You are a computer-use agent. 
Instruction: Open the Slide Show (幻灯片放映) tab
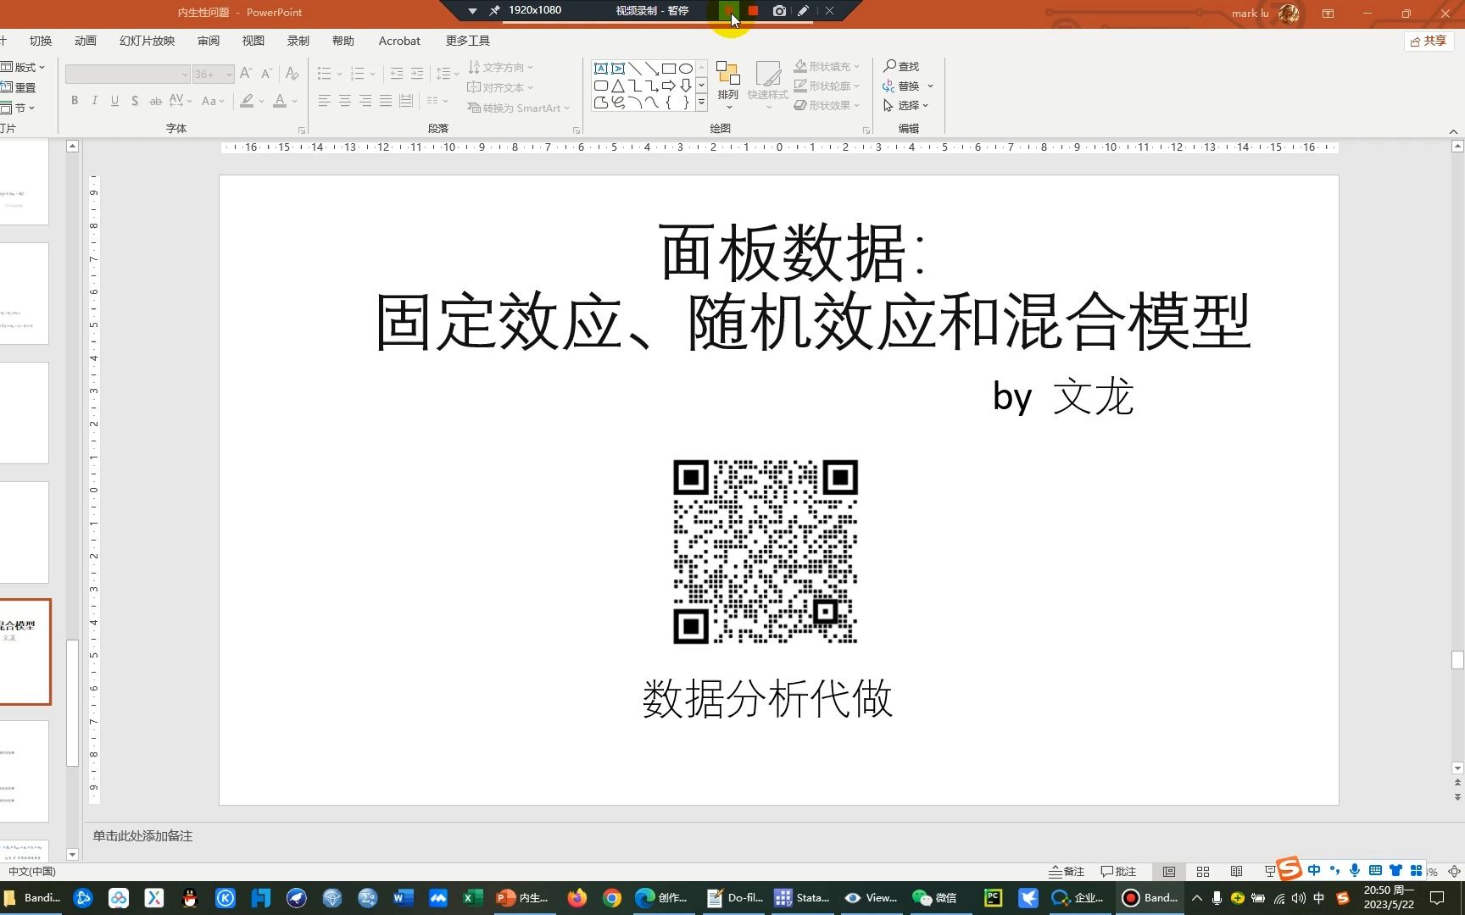pyautogui.click(x=147, y=41)
